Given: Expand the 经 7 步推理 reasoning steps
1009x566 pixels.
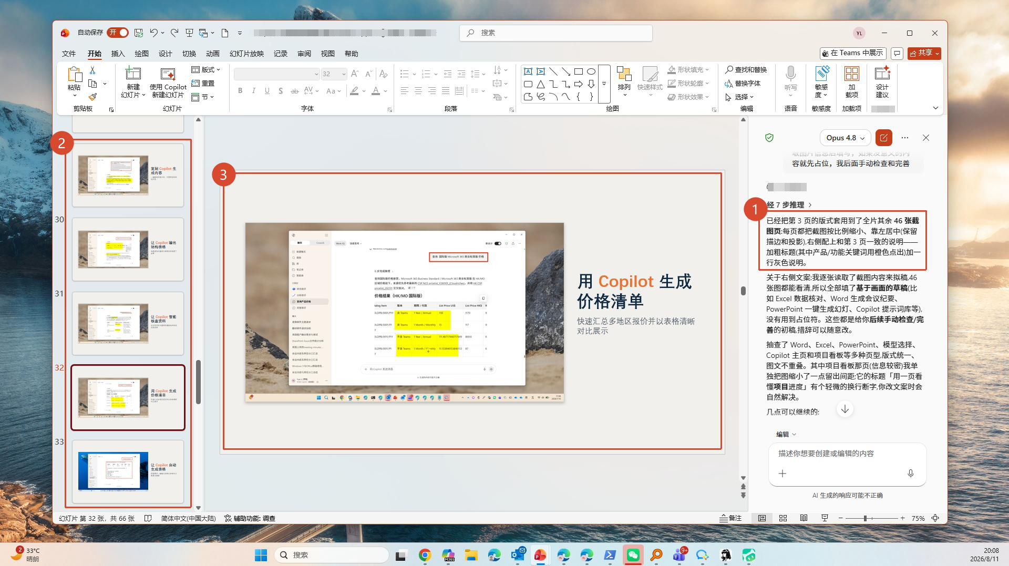Looking at the screenshot, I should (x=789, y=205).
